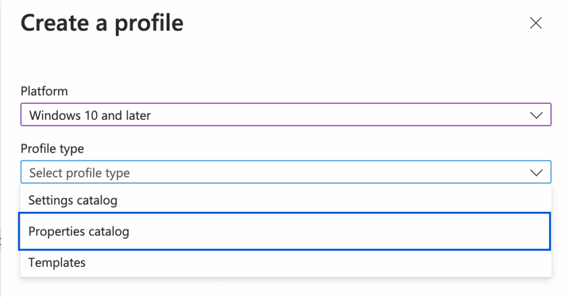Click the Profile type chevron arrow
Screen dimensions: 571x297
tap(536, 173)
